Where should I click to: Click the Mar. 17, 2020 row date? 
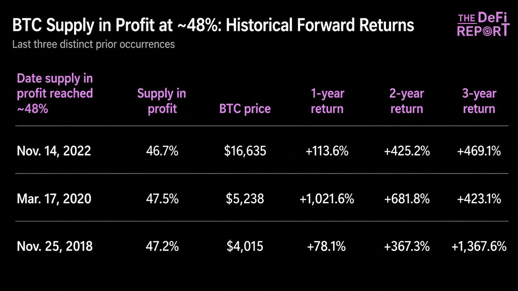[54, 199]
